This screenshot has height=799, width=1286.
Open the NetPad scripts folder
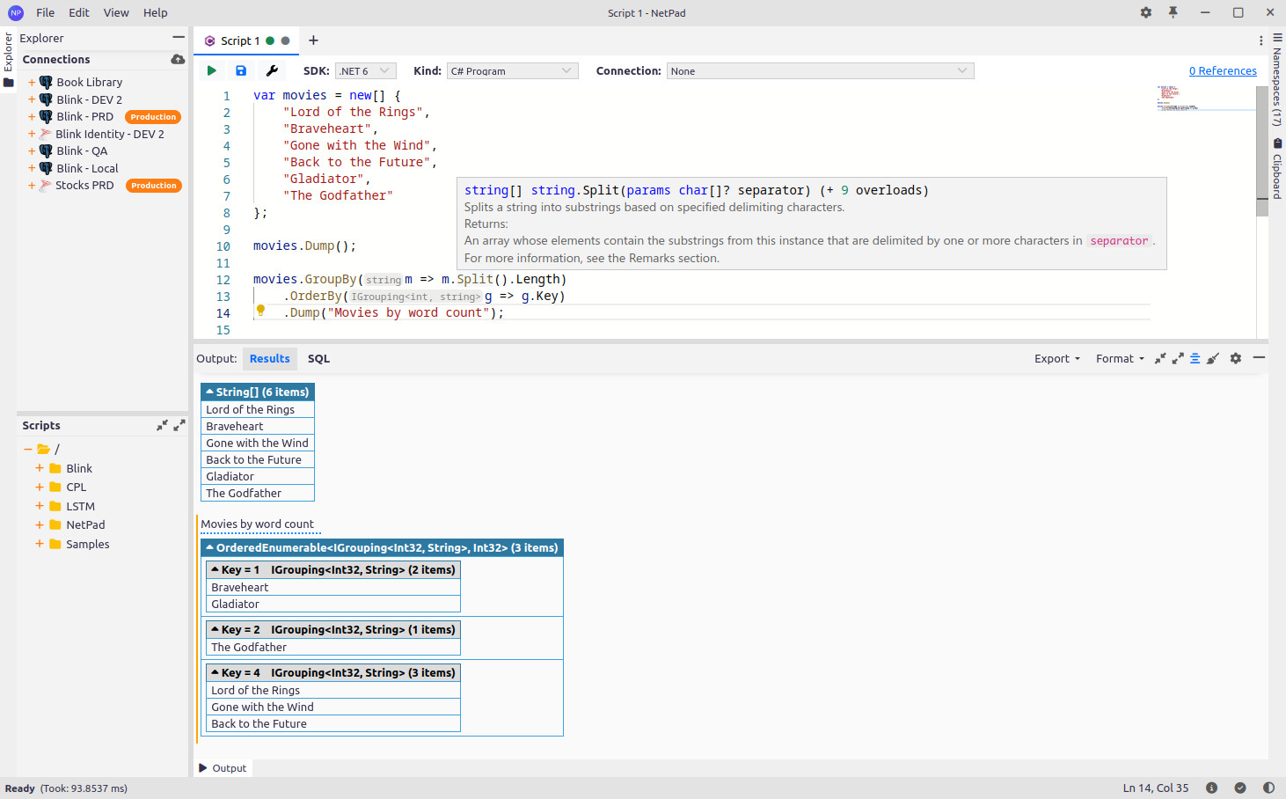click(x=85, y=524)
